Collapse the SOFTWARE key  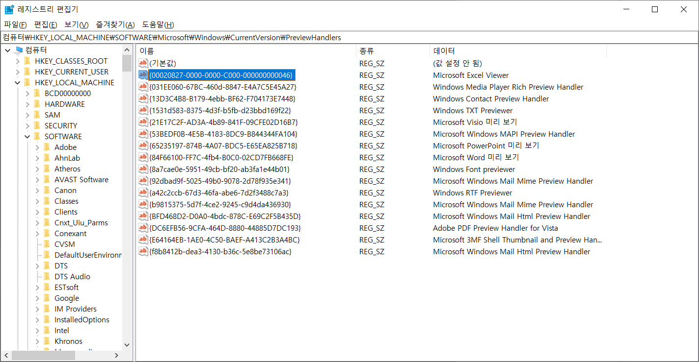click(27, 136)
